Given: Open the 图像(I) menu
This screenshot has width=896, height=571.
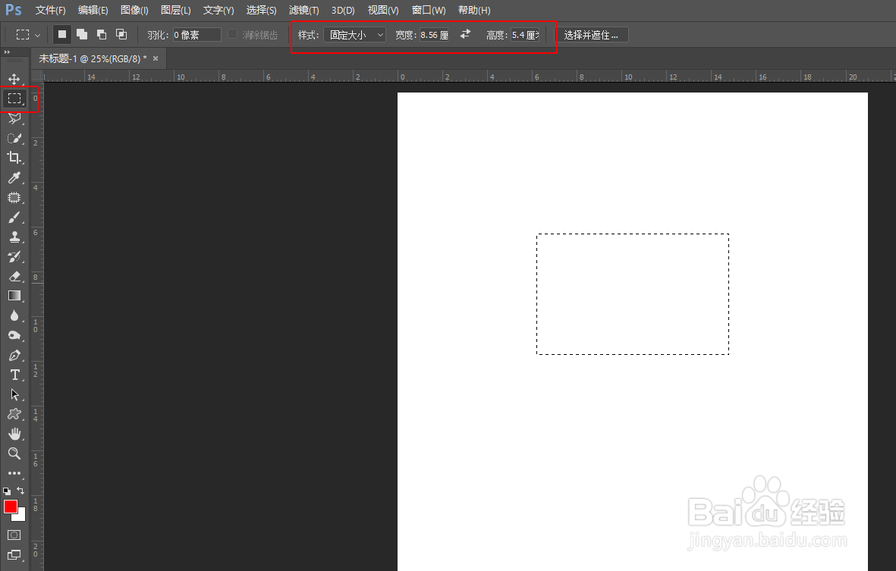Looking at the screenshot, I should click(x=134, y=11).
